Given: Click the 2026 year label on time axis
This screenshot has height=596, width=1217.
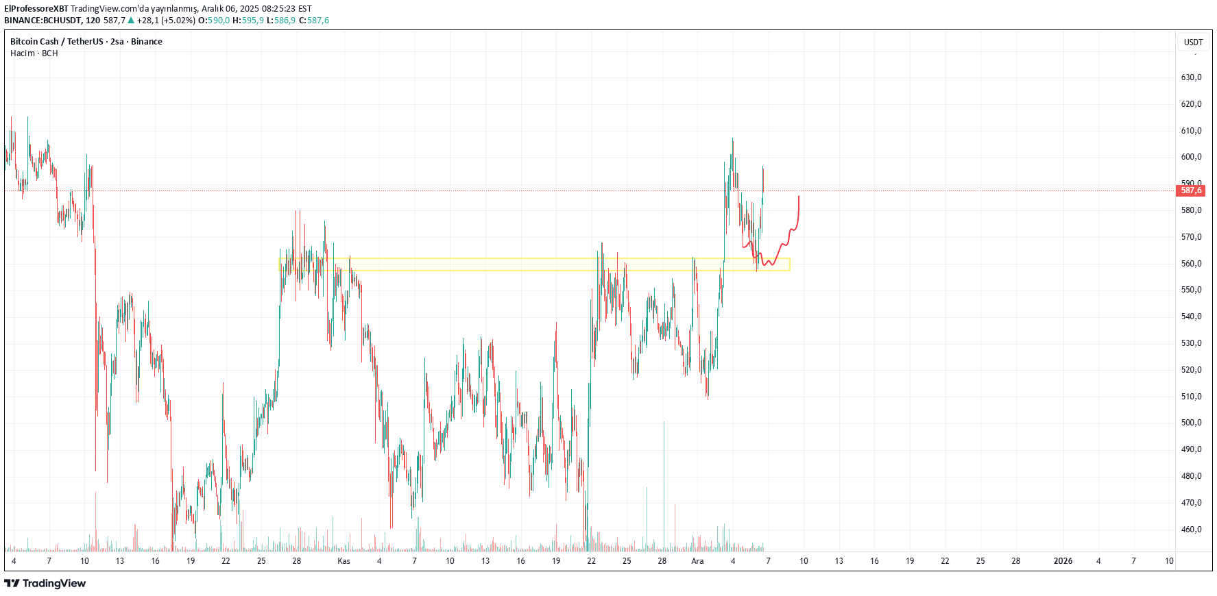Looking at the screenshot, I should tap(1063, 561).
